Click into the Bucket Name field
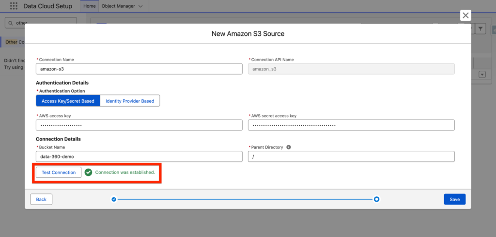This screenshot has width=496, height=237. pos(139,157)
